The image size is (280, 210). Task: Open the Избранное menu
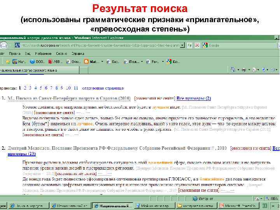[x=43, y=54]
